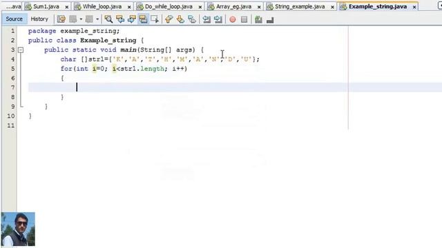Shift the line right icon

coord(218,19)
